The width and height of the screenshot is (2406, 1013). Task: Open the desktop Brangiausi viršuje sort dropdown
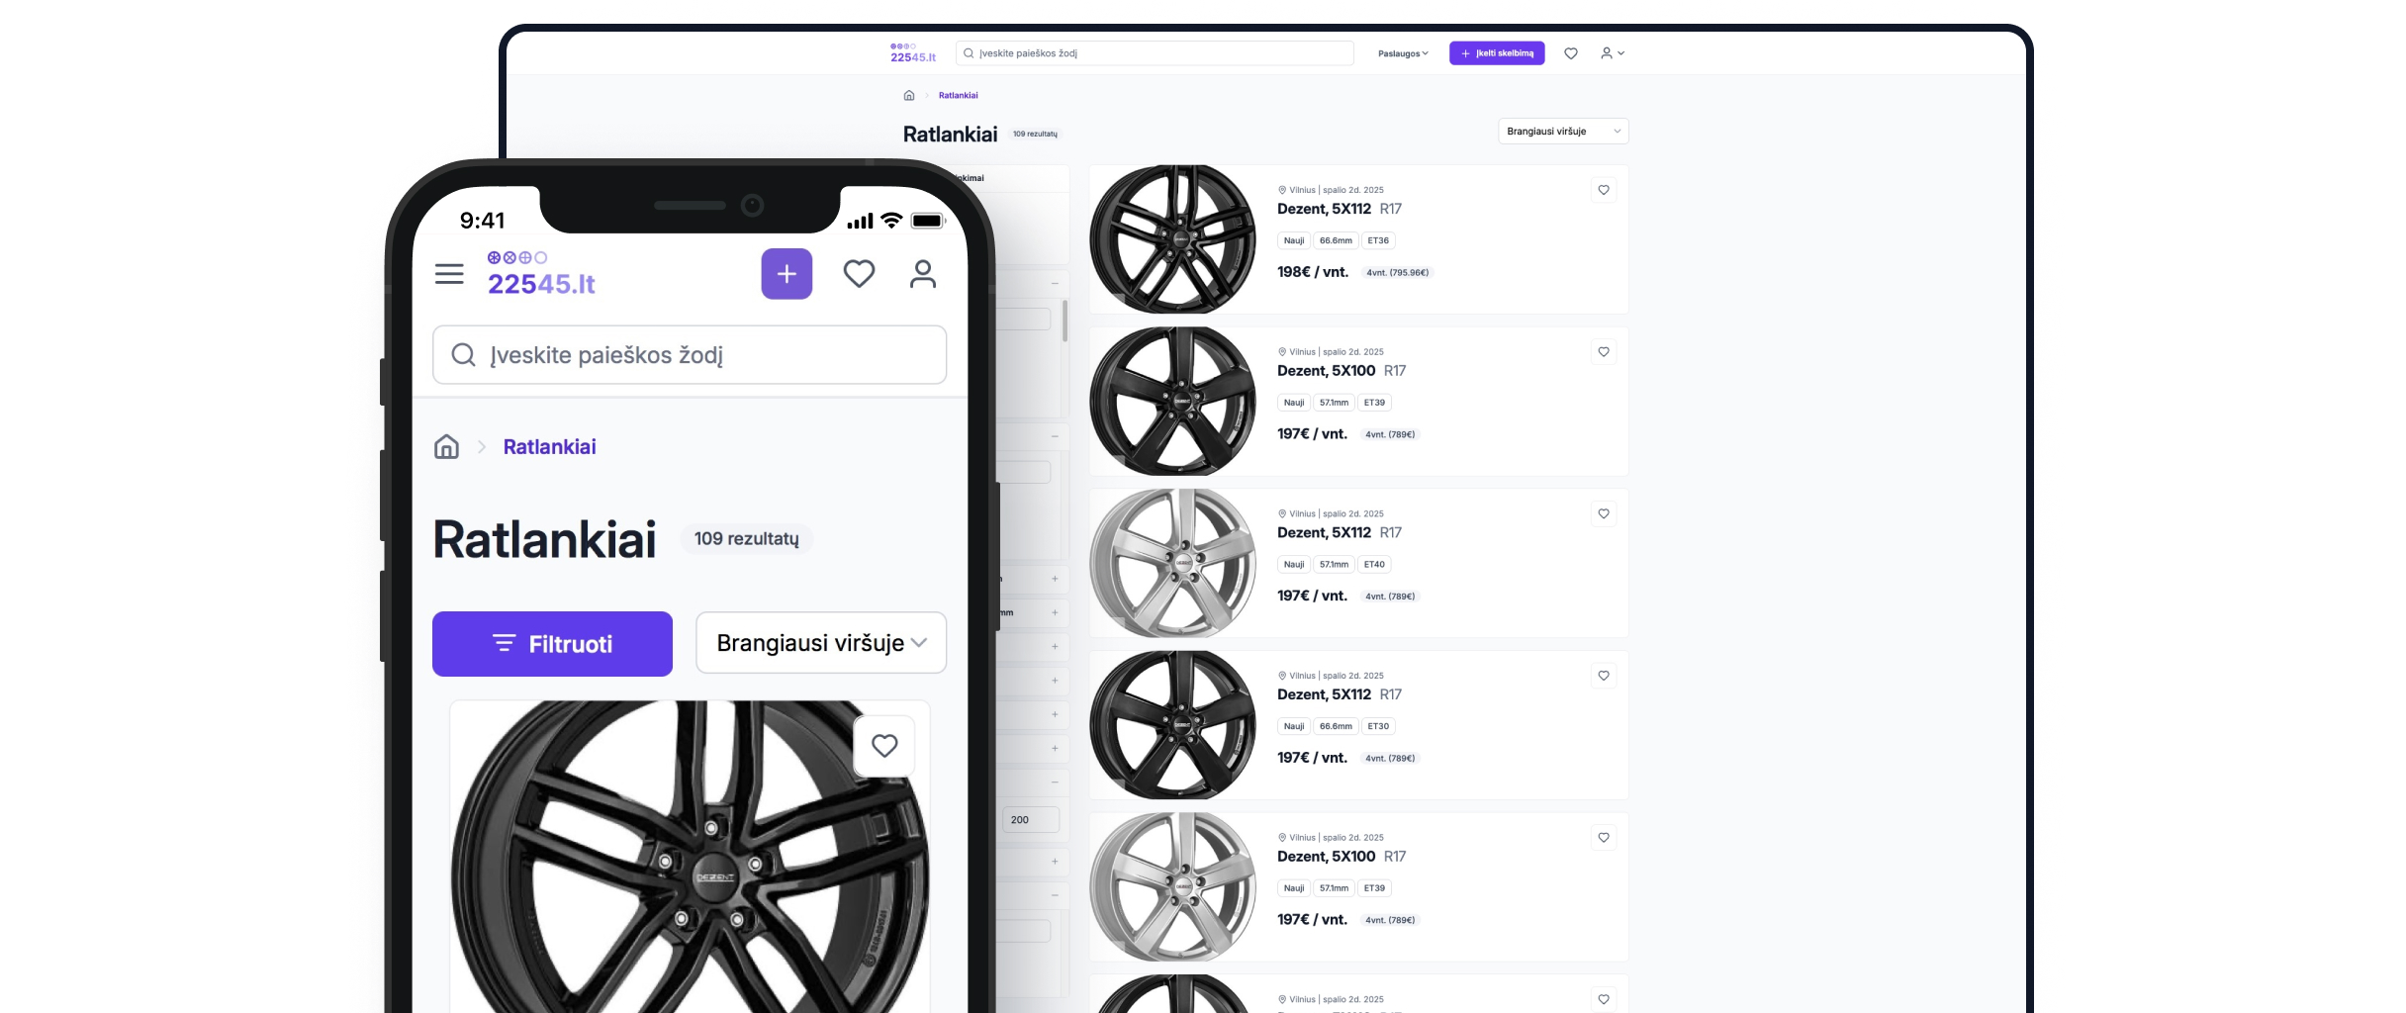(x=1562, y=132)
